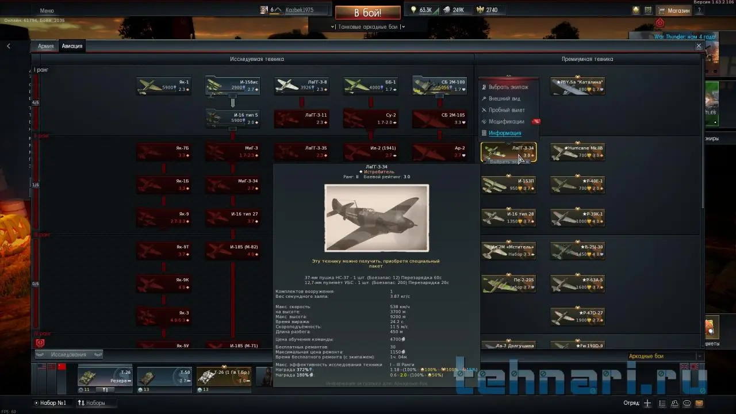Select Модификации in context menu
Screen dimensions: 736x414
pyautogui.click(x=507, y=121)
